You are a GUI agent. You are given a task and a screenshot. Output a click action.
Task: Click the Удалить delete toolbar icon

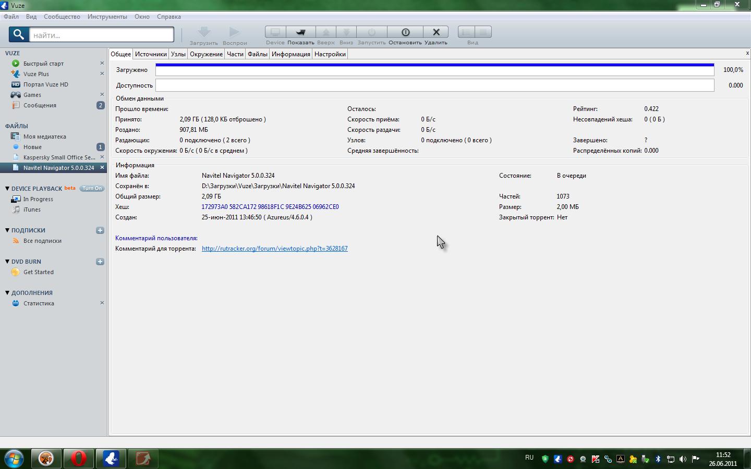click(436, 32)
